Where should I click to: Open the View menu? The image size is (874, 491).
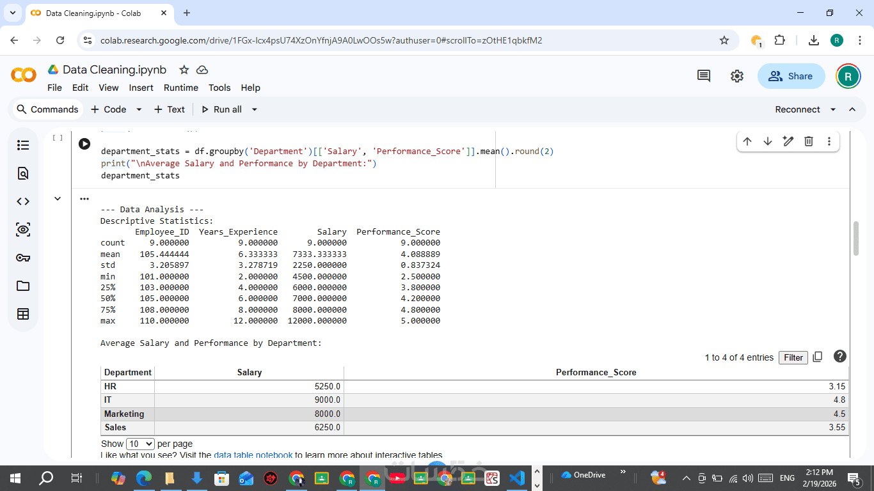109,88
